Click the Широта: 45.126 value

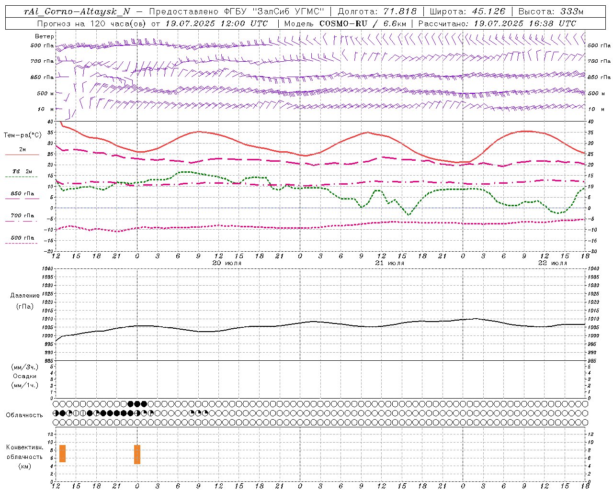467,11
